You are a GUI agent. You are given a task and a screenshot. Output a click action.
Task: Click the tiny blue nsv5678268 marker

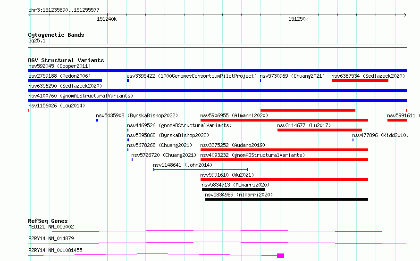128,150
